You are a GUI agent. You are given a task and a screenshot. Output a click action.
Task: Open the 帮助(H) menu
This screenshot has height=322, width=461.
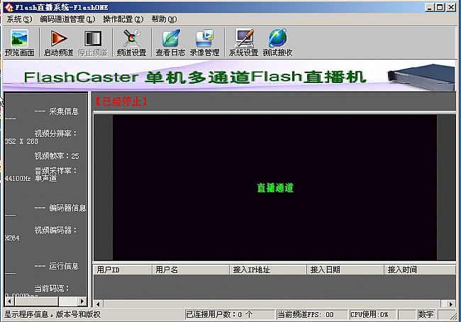pos(164,19)
